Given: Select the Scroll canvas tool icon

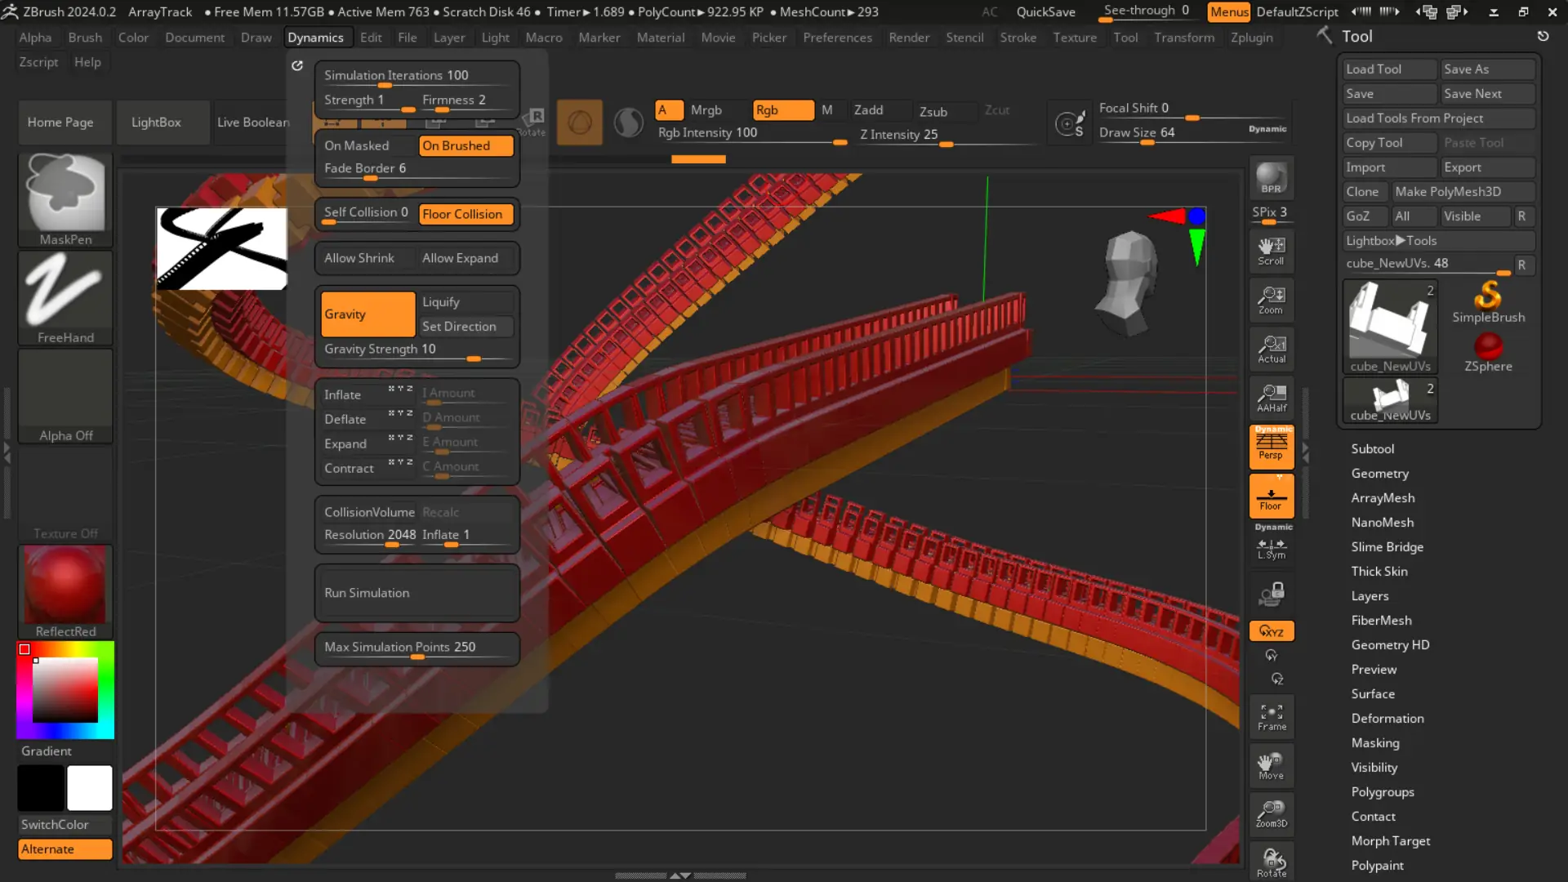Looking at the screenshot, I should (1271, 250).
